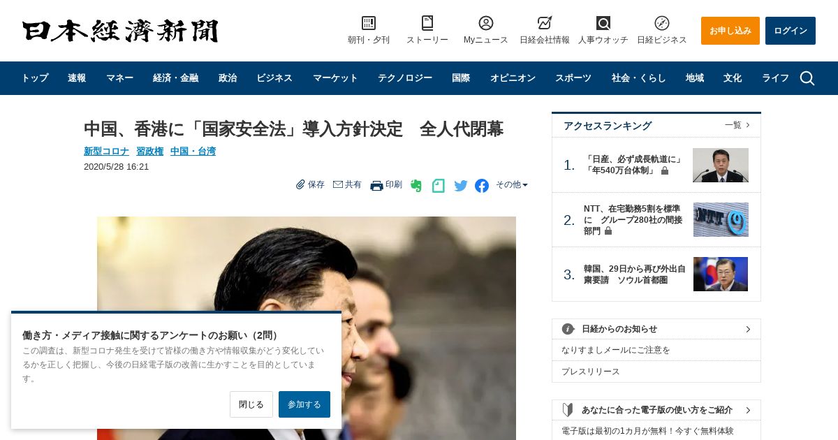Image resolution: width=838 pixels, height=440 pixels.
Task: Open the 地域 section
Action: [695, 78]
